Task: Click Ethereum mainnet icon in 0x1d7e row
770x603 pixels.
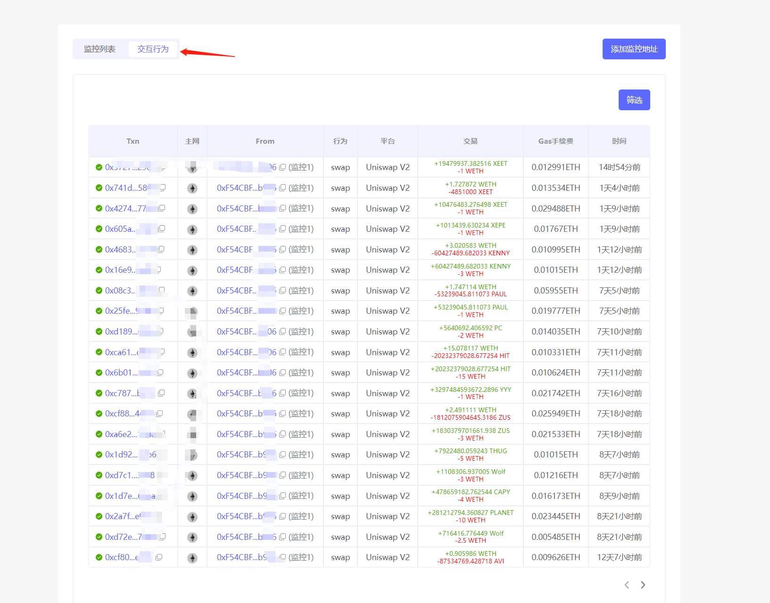Action: point(192,496)
